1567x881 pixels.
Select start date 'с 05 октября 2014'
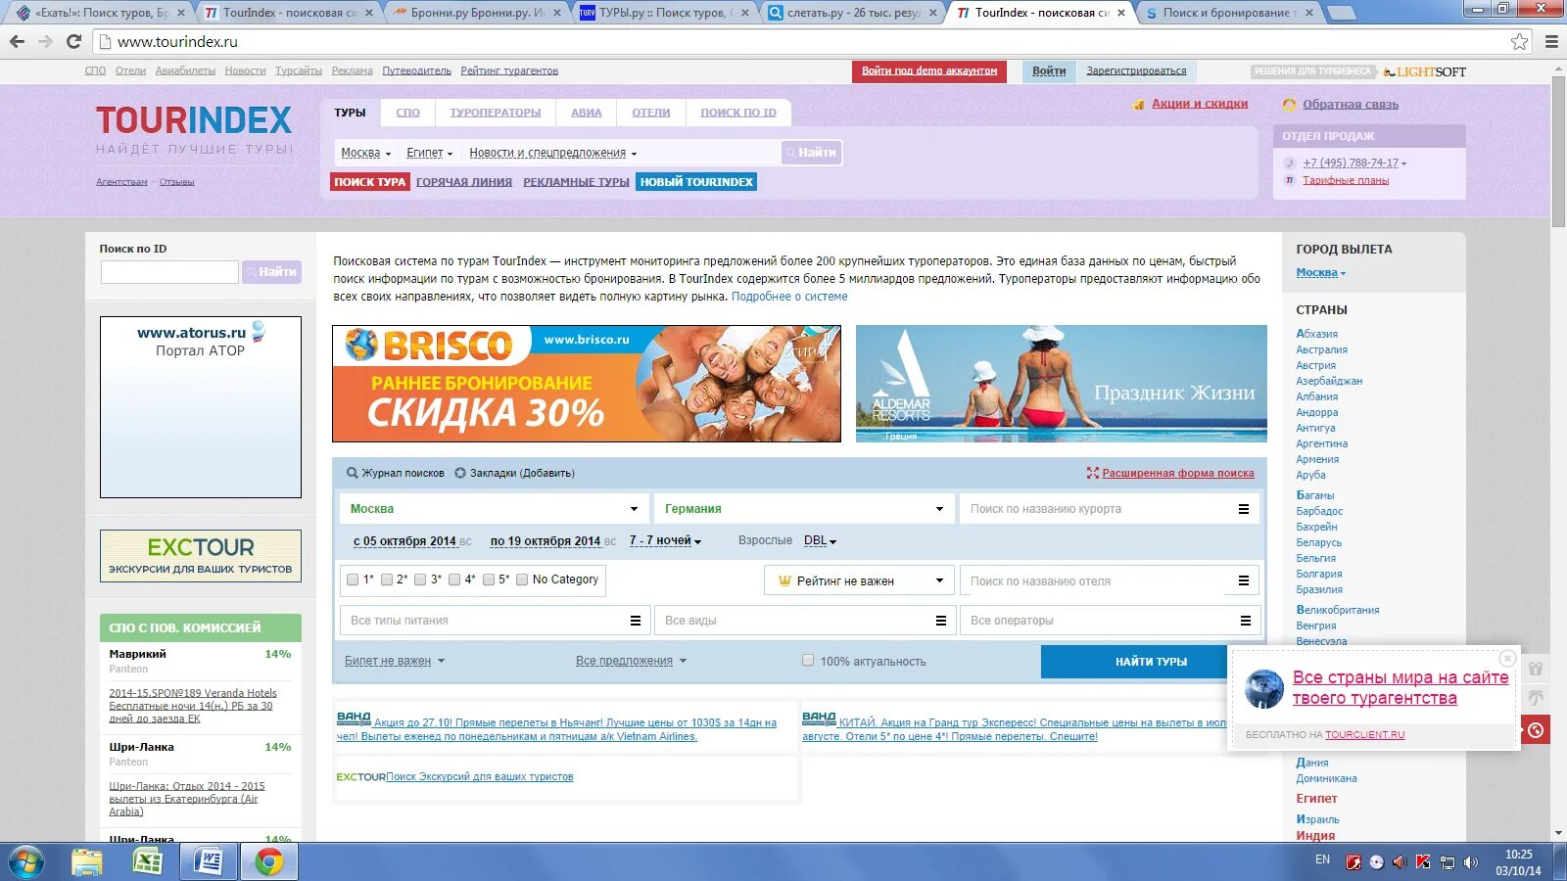[x=404, y=541]
